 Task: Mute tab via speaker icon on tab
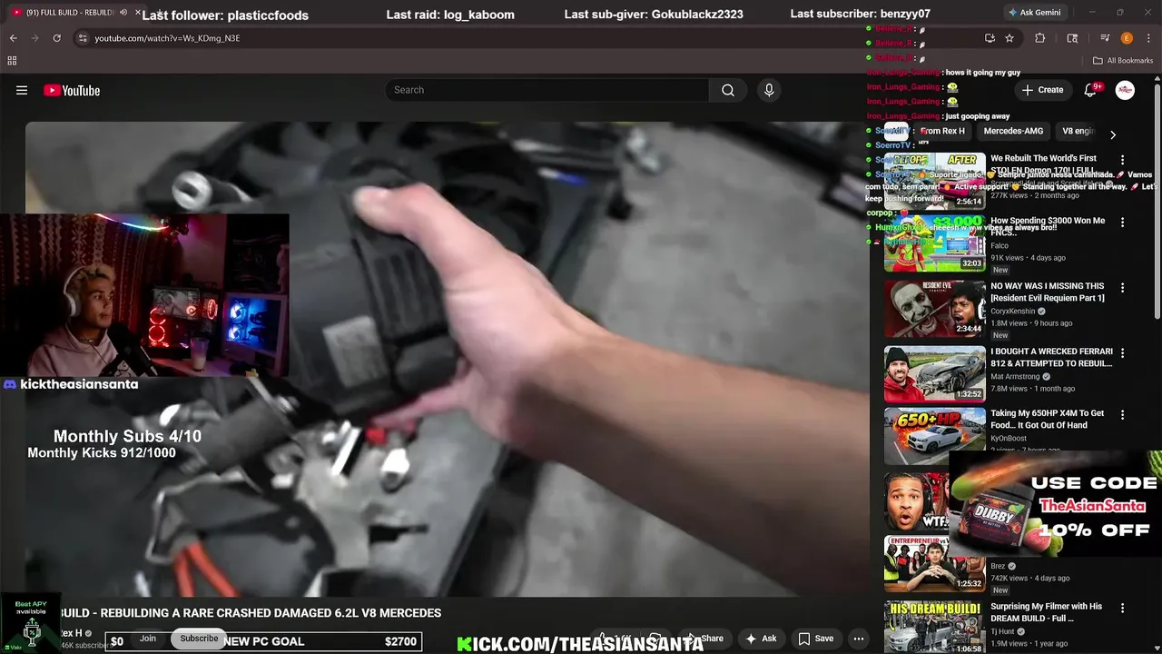pos(123,13)
